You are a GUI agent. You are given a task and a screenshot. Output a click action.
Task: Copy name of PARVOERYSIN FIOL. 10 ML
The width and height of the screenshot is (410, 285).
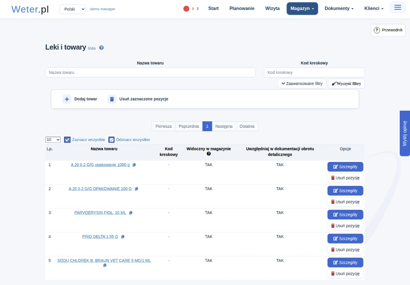click(131, 213)
